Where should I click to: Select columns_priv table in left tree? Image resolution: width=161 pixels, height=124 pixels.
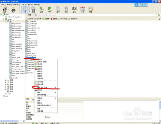coord(17,37)
